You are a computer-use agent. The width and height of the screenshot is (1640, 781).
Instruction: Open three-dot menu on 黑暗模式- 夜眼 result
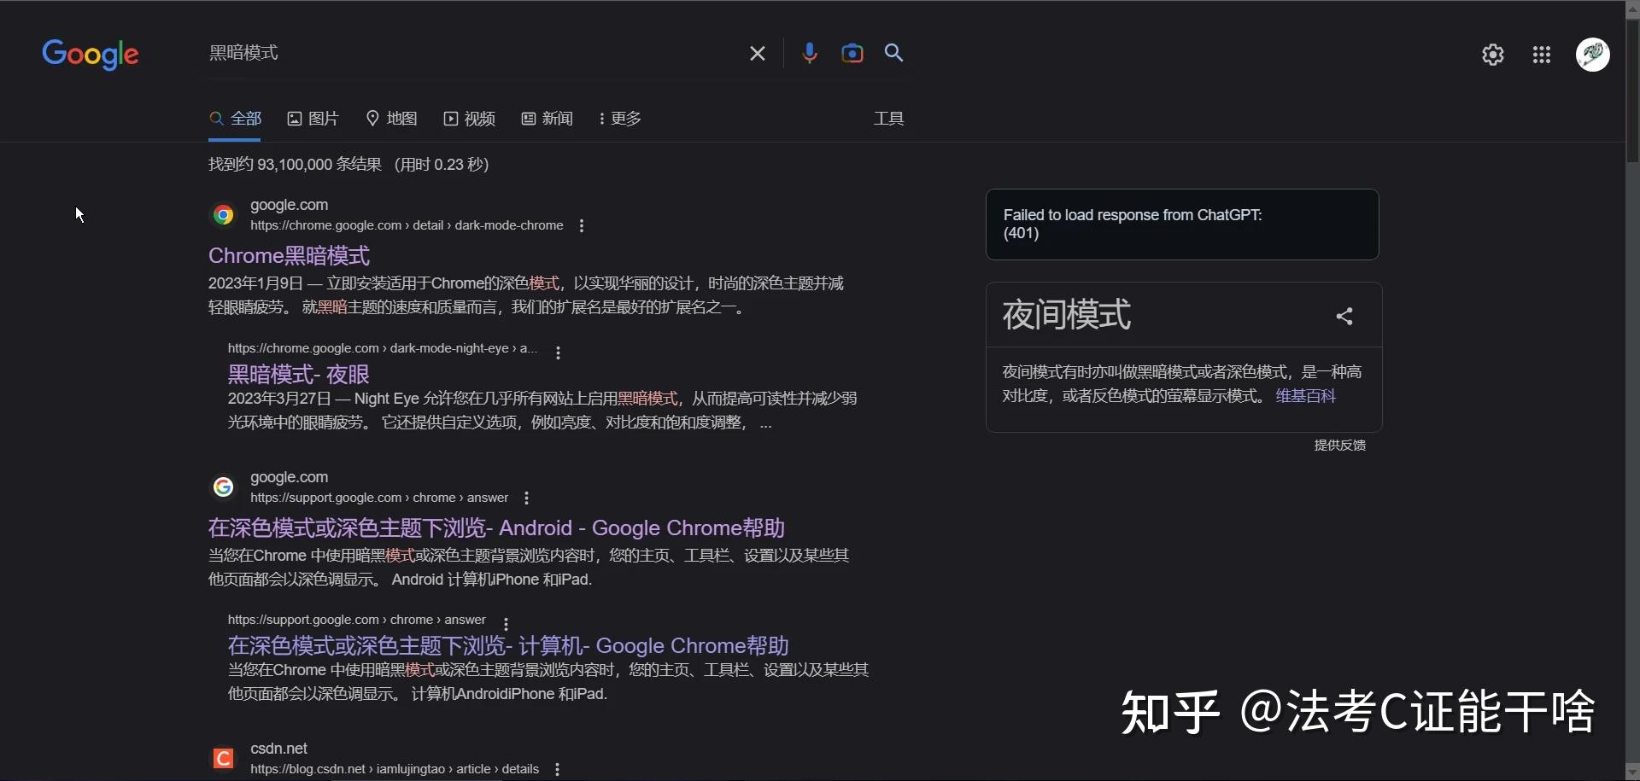pyautogui.click(x=558, y=352)
